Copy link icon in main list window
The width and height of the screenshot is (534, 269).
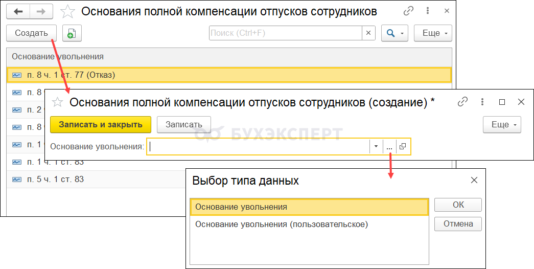[408, 11]
